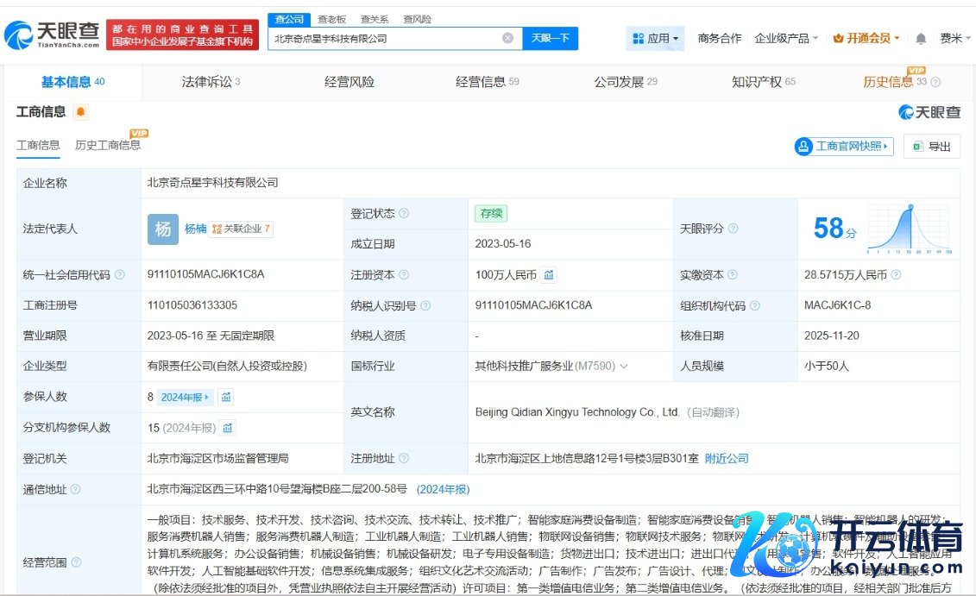Expand the 企业级产品 dropdown

(x=786, y=39)
